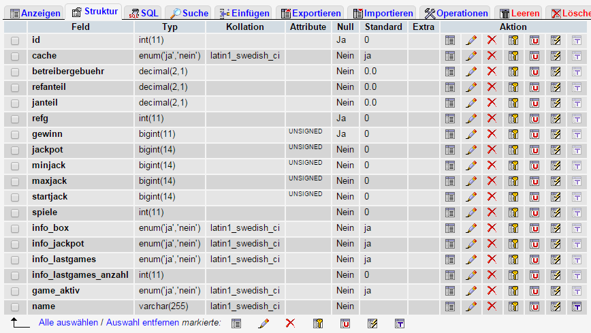Screen dimensions: 591x333
Task: Click the delete icon for marked fields
Action: 290,323
